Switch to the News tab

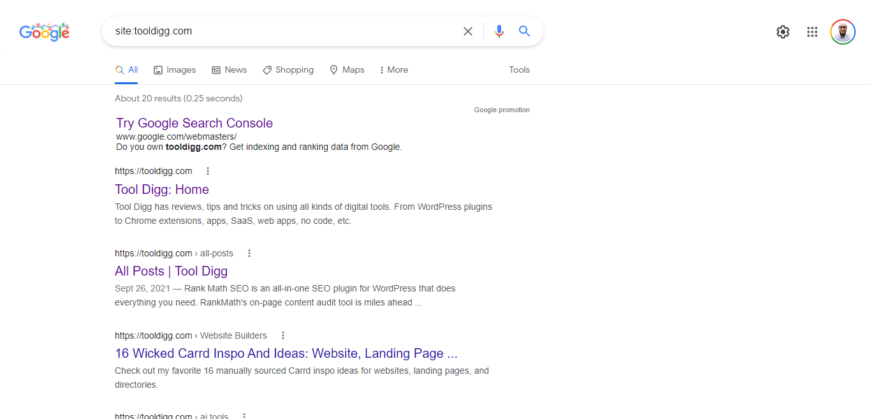(x=229, y=70)
